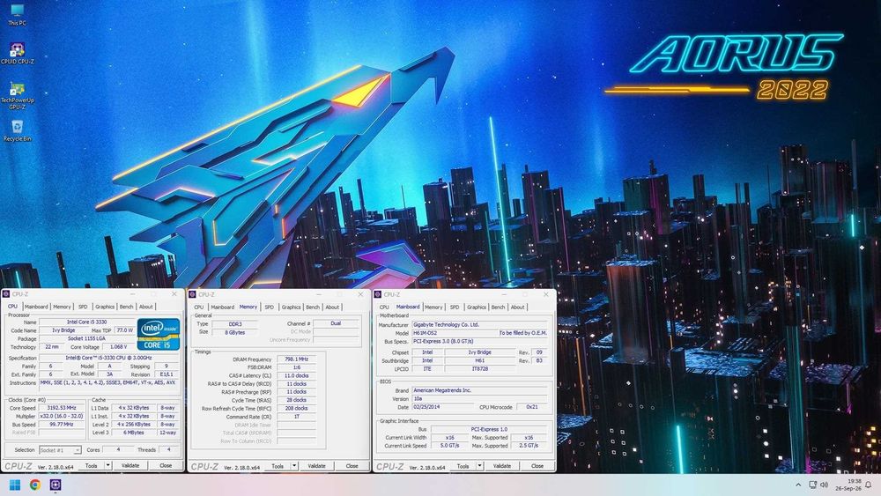Click the Multiplier value 'x32.0 (16.0 - 32.0)'
This screenshot has width=881, height=496.
pyautogui.click(x=62, y=416)
